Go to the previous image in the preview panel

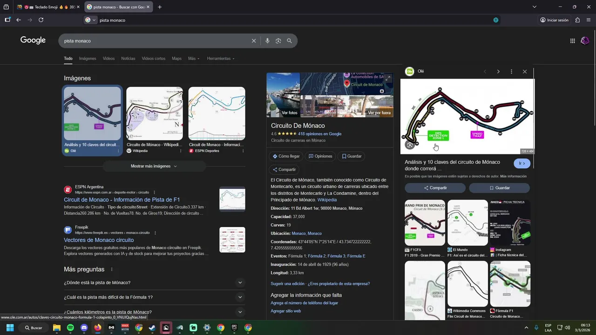[x=485, y=72]
